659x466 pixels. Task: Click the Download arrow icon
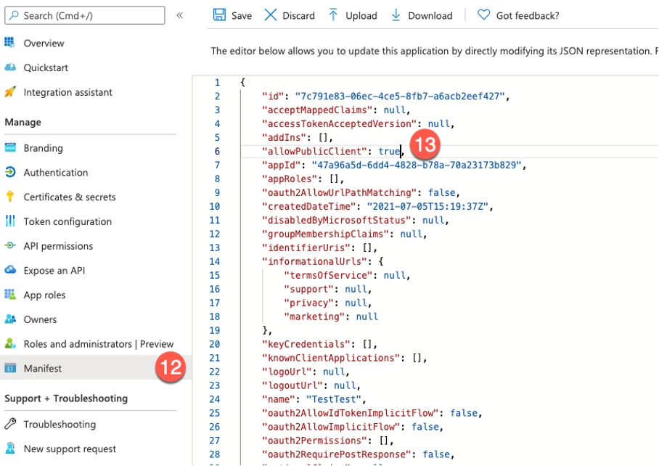(x=396, y=15)
